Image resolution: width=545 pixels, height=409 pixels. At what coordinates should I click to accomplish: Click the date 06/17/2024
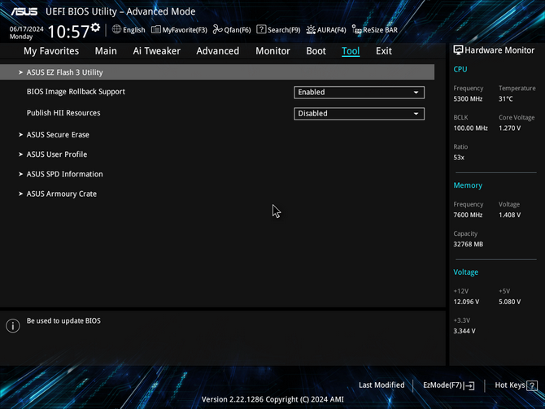pyautogui.click(x=26, y=28)
